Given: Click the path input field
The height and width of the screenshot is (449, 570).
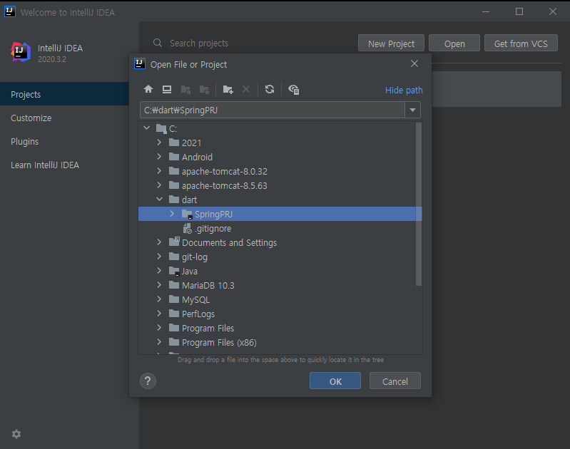Looking at the screenshot, I should 273,110.
